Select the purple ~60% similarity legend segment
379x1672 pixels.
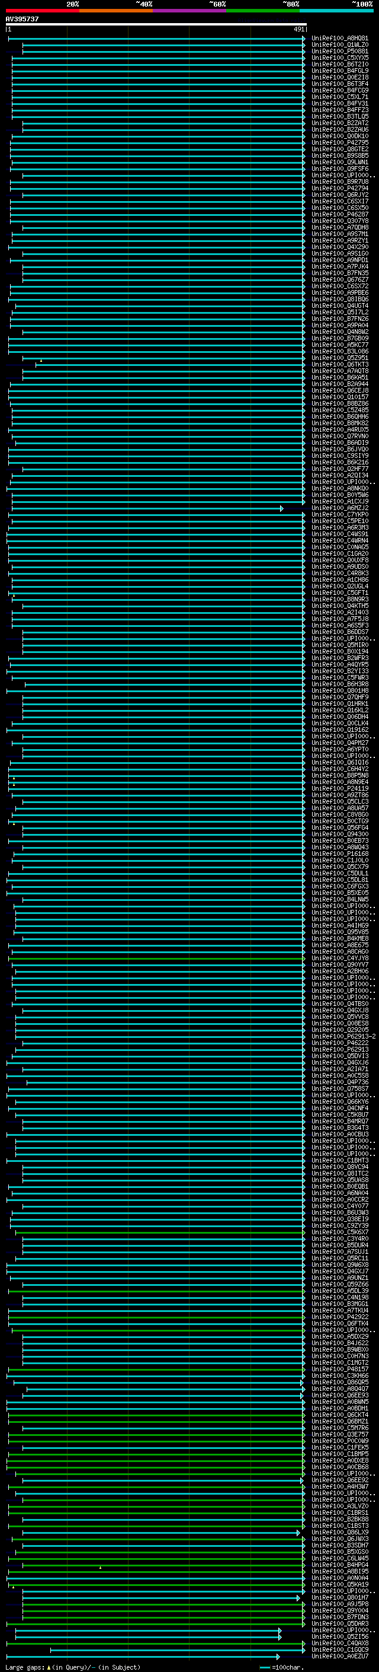[189, 11]
